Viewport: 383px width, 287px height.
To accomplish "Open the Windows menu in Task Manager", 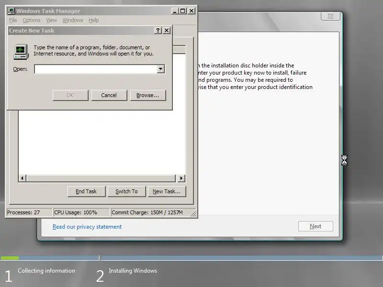I will click(x=73, y=20).
